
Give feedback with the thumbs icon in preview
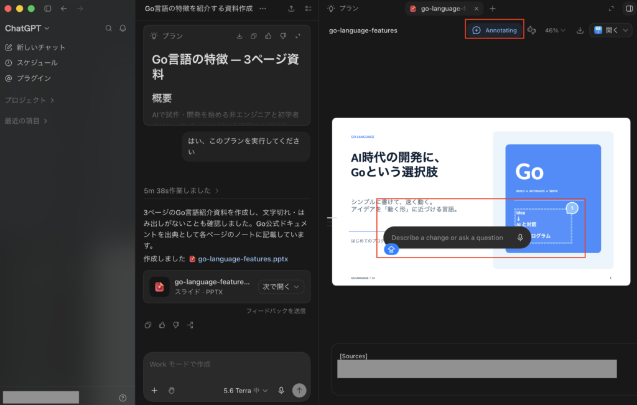pyautogui.click(x=532, y=30)
